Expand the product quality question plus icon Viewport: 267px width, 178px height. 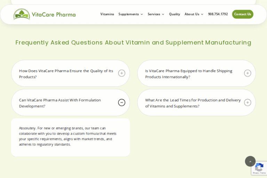(122, 73)
